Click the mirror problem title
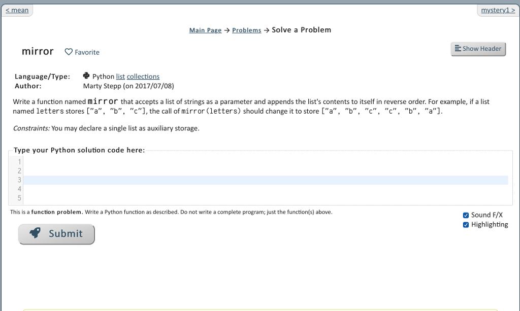 37,51
